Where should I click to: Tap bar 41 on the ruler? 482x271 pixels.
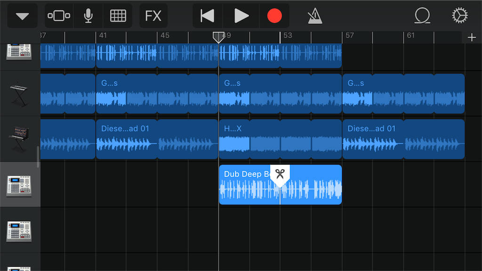coord(103,36)
